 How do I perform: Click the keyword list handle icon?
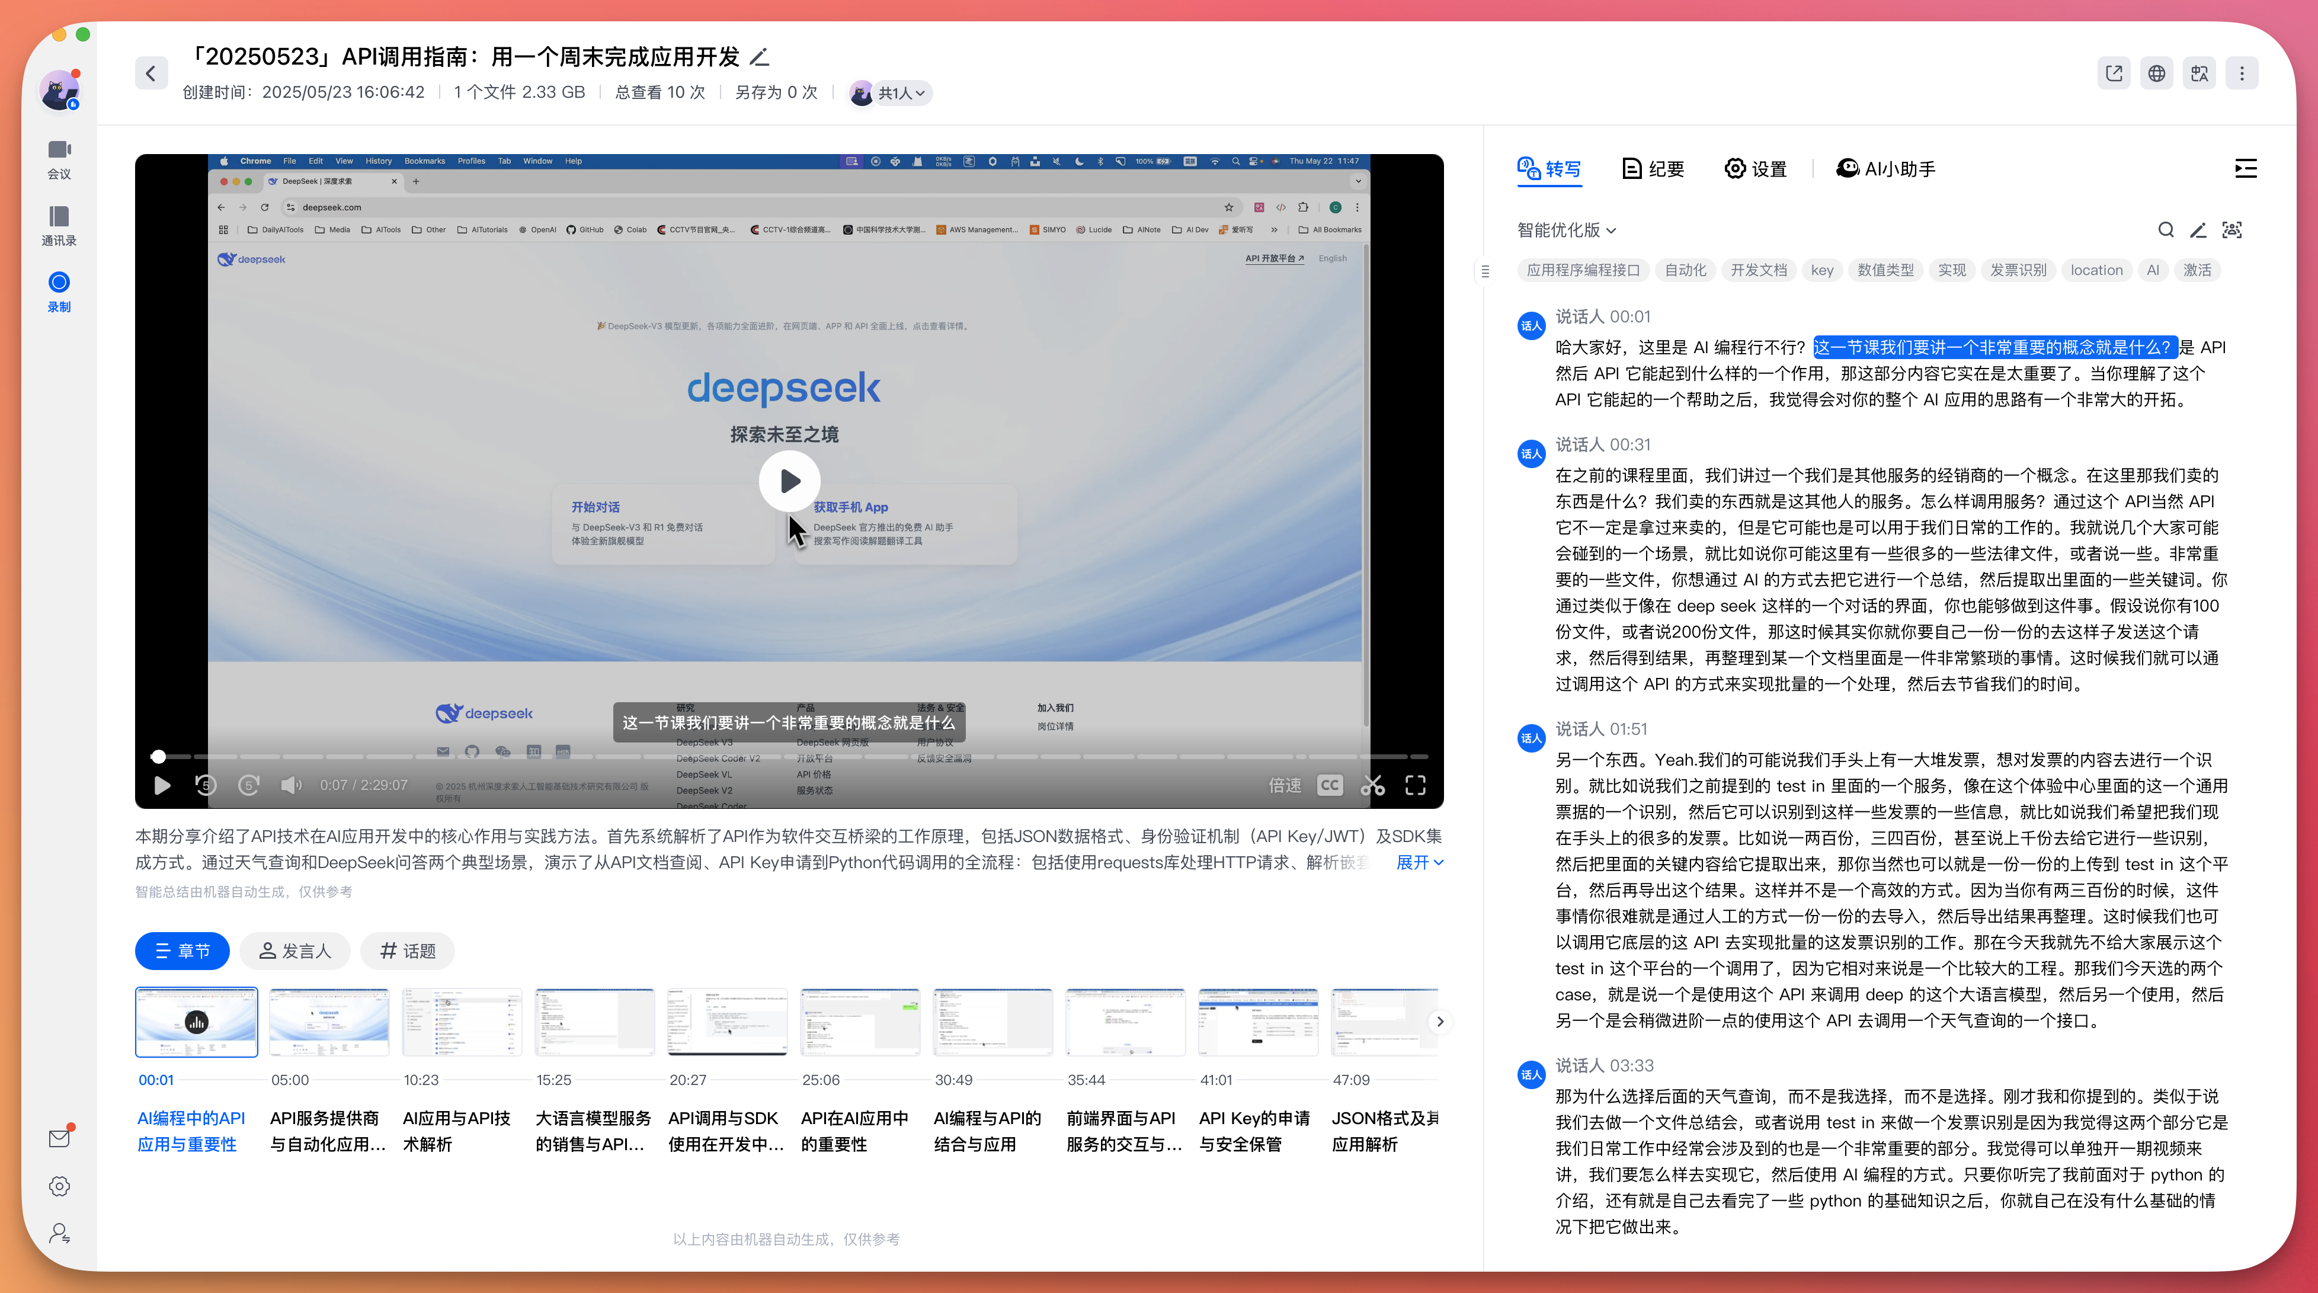pos(1485,271)
